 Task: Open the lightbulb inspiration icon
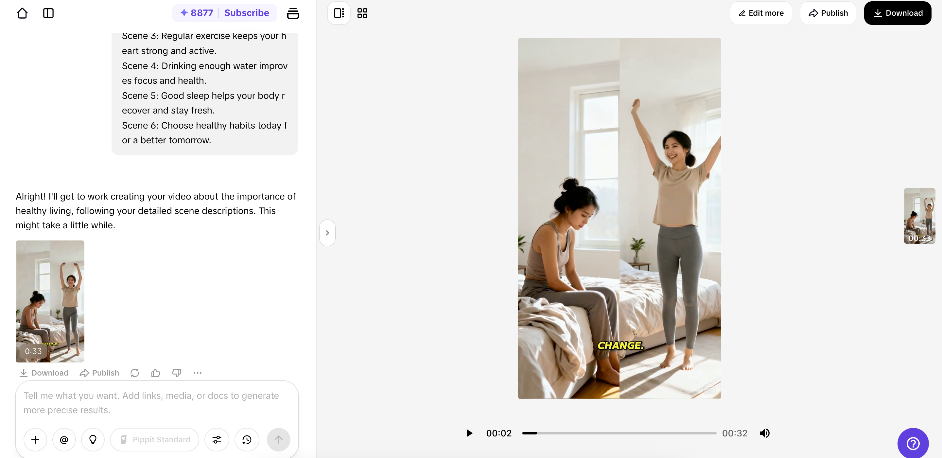click(x=93, y=439)
